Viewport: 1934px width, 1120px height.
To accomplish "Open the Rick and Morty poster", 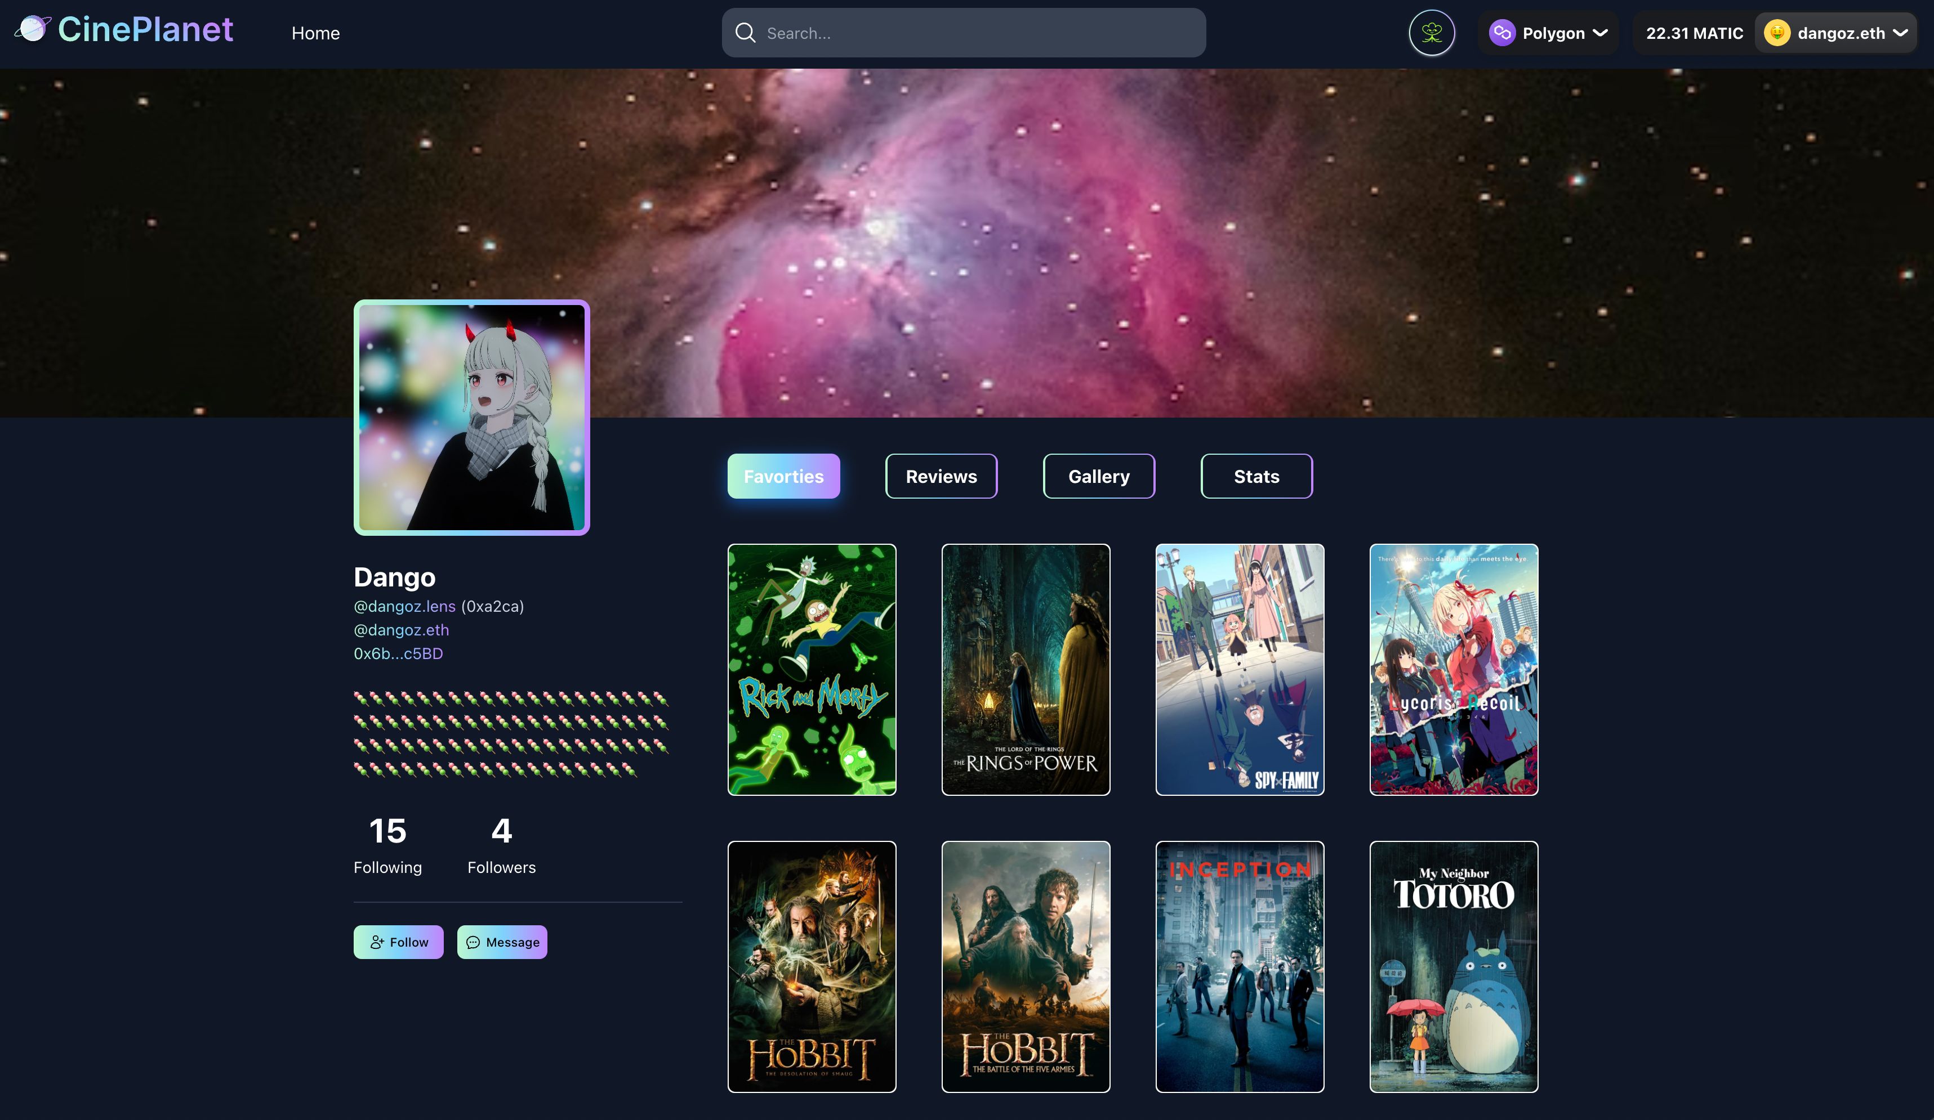I will 811,670.
